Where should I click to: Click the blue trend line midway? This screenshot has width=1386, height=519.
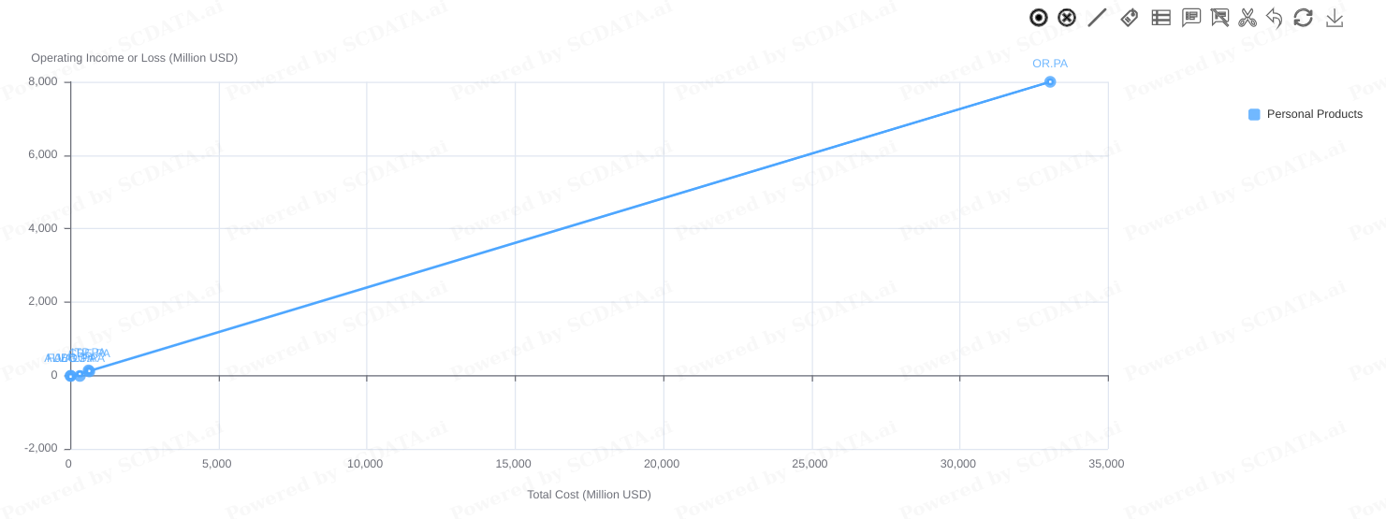569,227
